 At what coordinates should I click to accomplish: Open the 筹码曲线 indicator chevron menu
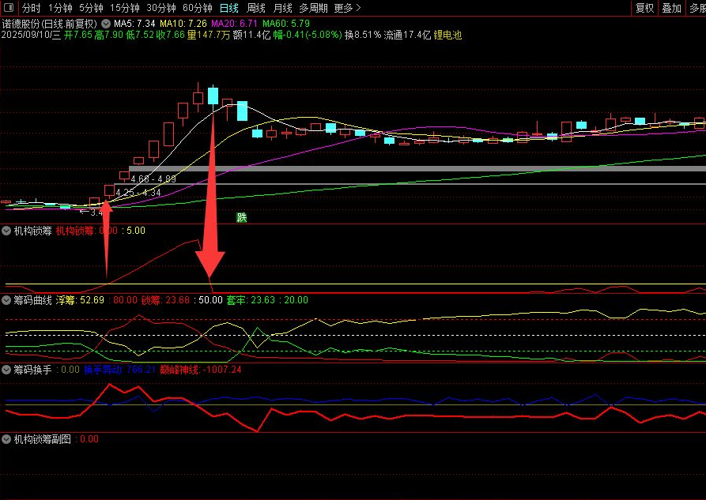[7, 300]
